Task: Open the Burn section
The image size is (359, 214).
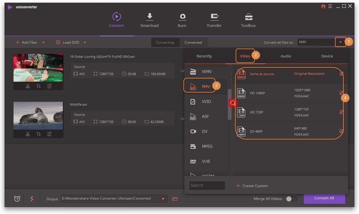Action: click(x=182, y=20)
